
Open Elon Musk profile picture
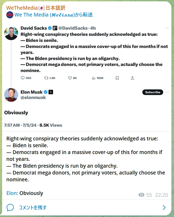point(11,95)
